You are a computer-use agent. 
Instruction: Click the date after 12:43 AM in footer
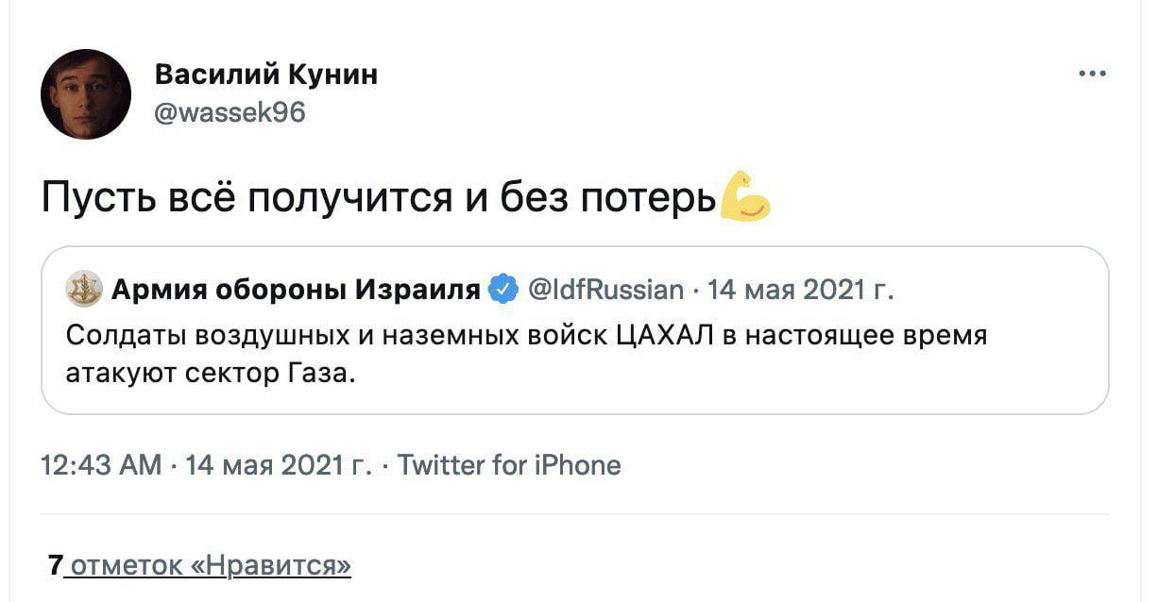coord(279,465)
